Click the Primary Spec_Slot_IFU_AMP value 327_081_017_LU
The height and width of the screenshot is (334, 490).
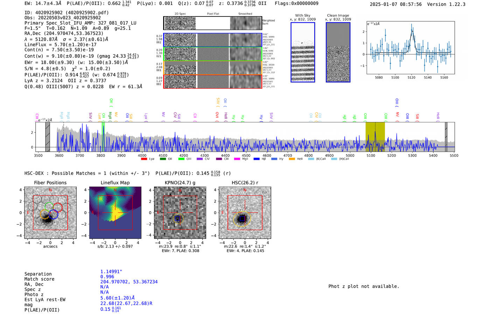pos(117,23)
